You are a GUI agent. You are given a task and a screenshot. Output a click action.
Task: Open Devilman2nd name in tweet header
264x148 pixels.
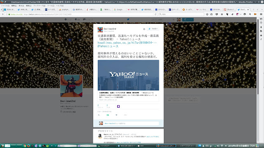(110, 29)
